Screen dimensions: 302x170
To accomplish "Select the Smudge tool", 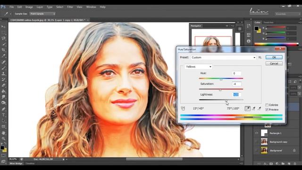I will click(x=3, y=97).
